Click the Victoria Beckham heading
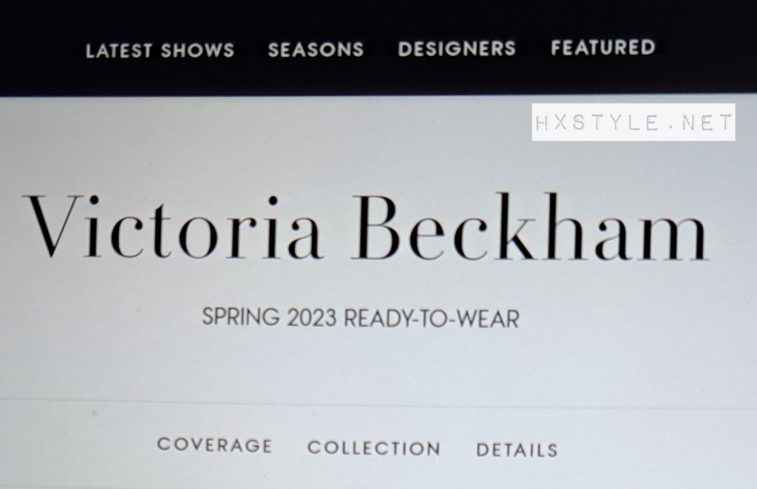This screenshot has width=757, height=489. point(366,227)
